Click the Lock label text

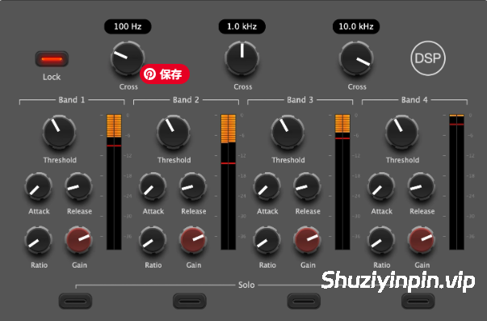click(x=52, y=77)
